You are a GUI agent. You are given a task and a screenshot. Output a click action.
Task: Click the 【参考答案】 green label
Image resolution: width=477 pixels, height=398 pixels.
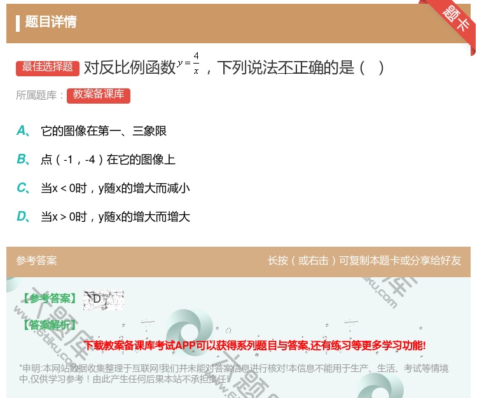click(50, 299)
